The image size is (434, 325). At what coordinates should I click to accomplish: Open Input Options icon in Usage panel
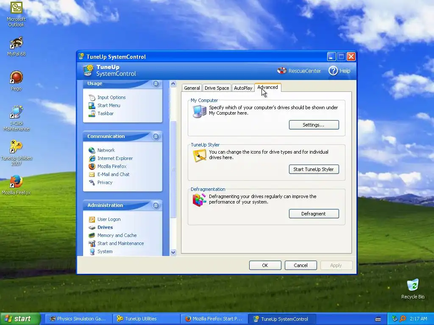point(92,97)
